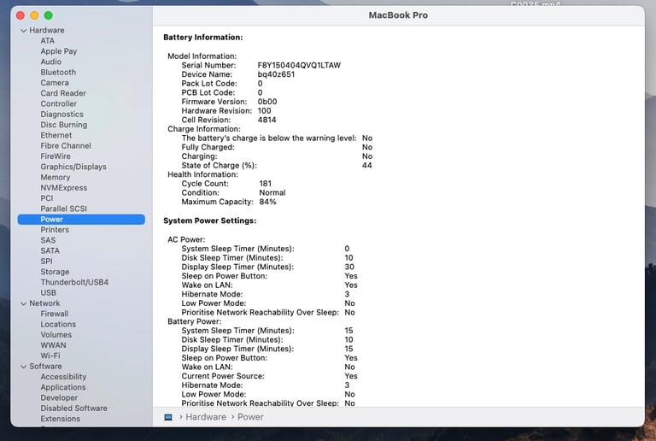This screenshot has width=656, height=441.
Task: Open Card Reader details
Action: tap(63, 93)
